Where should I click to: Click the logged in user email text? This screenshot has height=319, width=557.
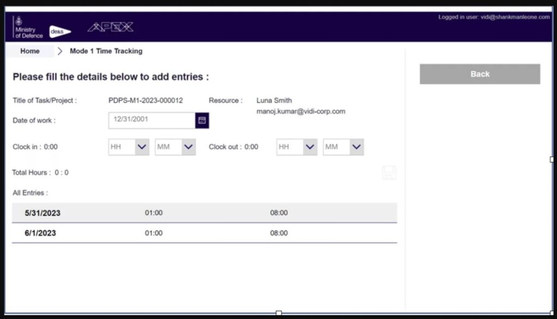pos(494,17)
